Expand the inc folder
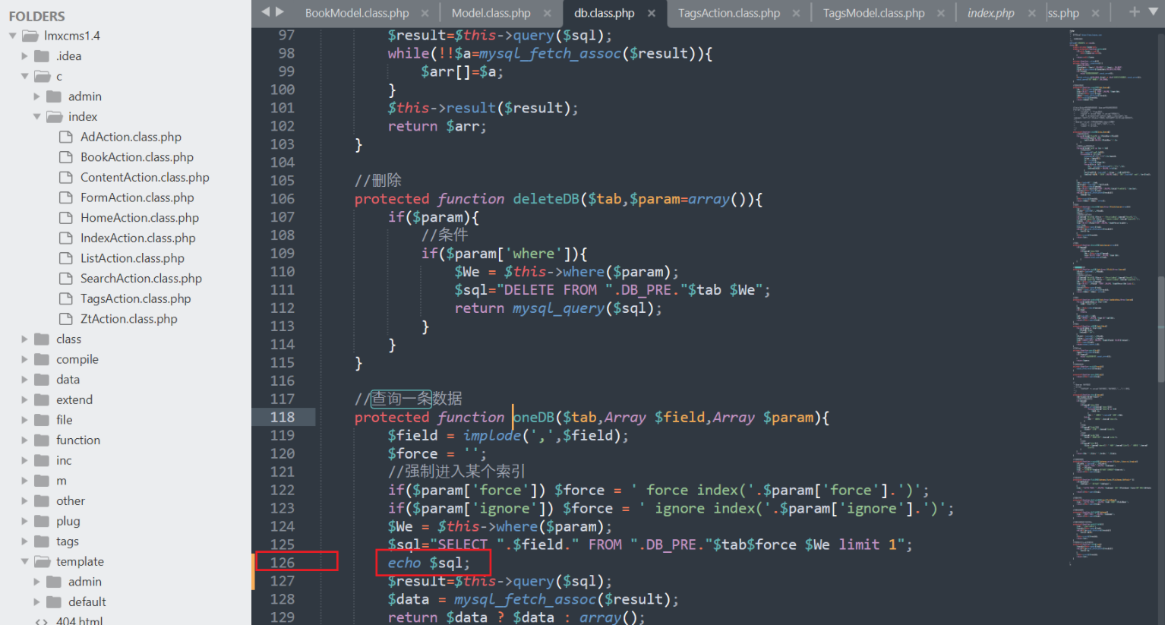 [x=24, y=460]
